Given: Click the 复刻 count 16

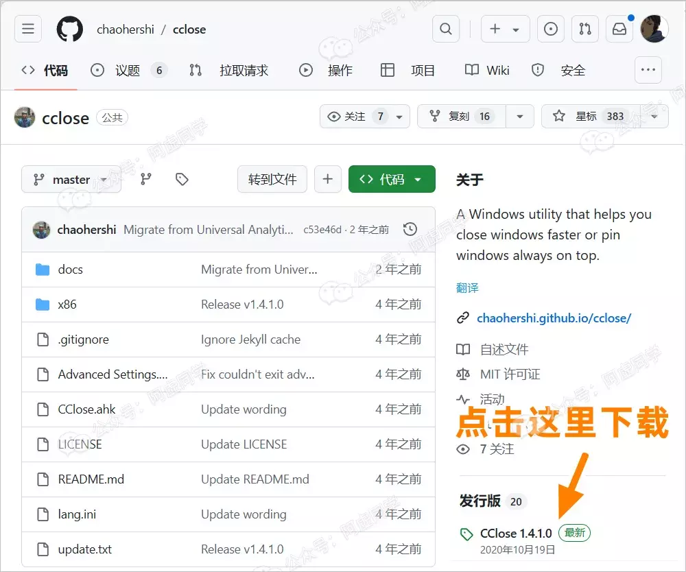Looking at the screenshot, I should coord(484,117).
